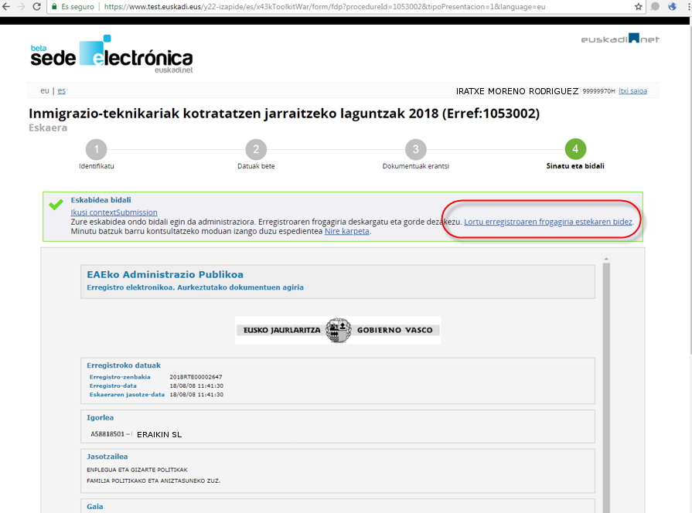Click the browser back arrow

tap(6, 6)
